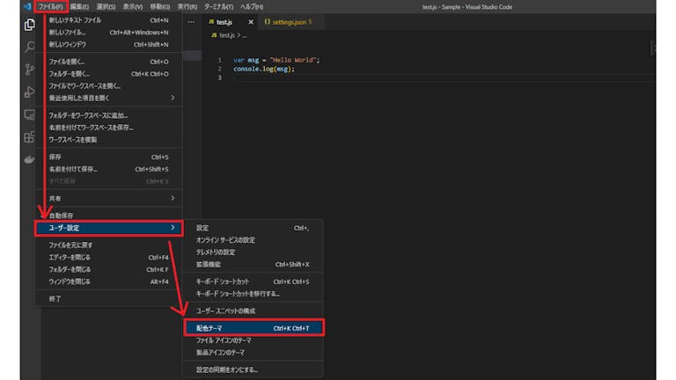The height and width of the screenshot is (380, 676).
Task: Expand the 共有 submenu
Action: tap(108, 198)
